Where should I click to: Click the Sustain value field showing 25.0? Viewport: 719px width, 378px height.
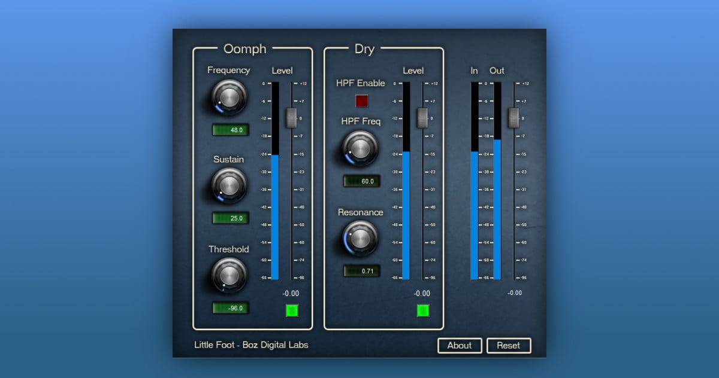tap(231, 218)
